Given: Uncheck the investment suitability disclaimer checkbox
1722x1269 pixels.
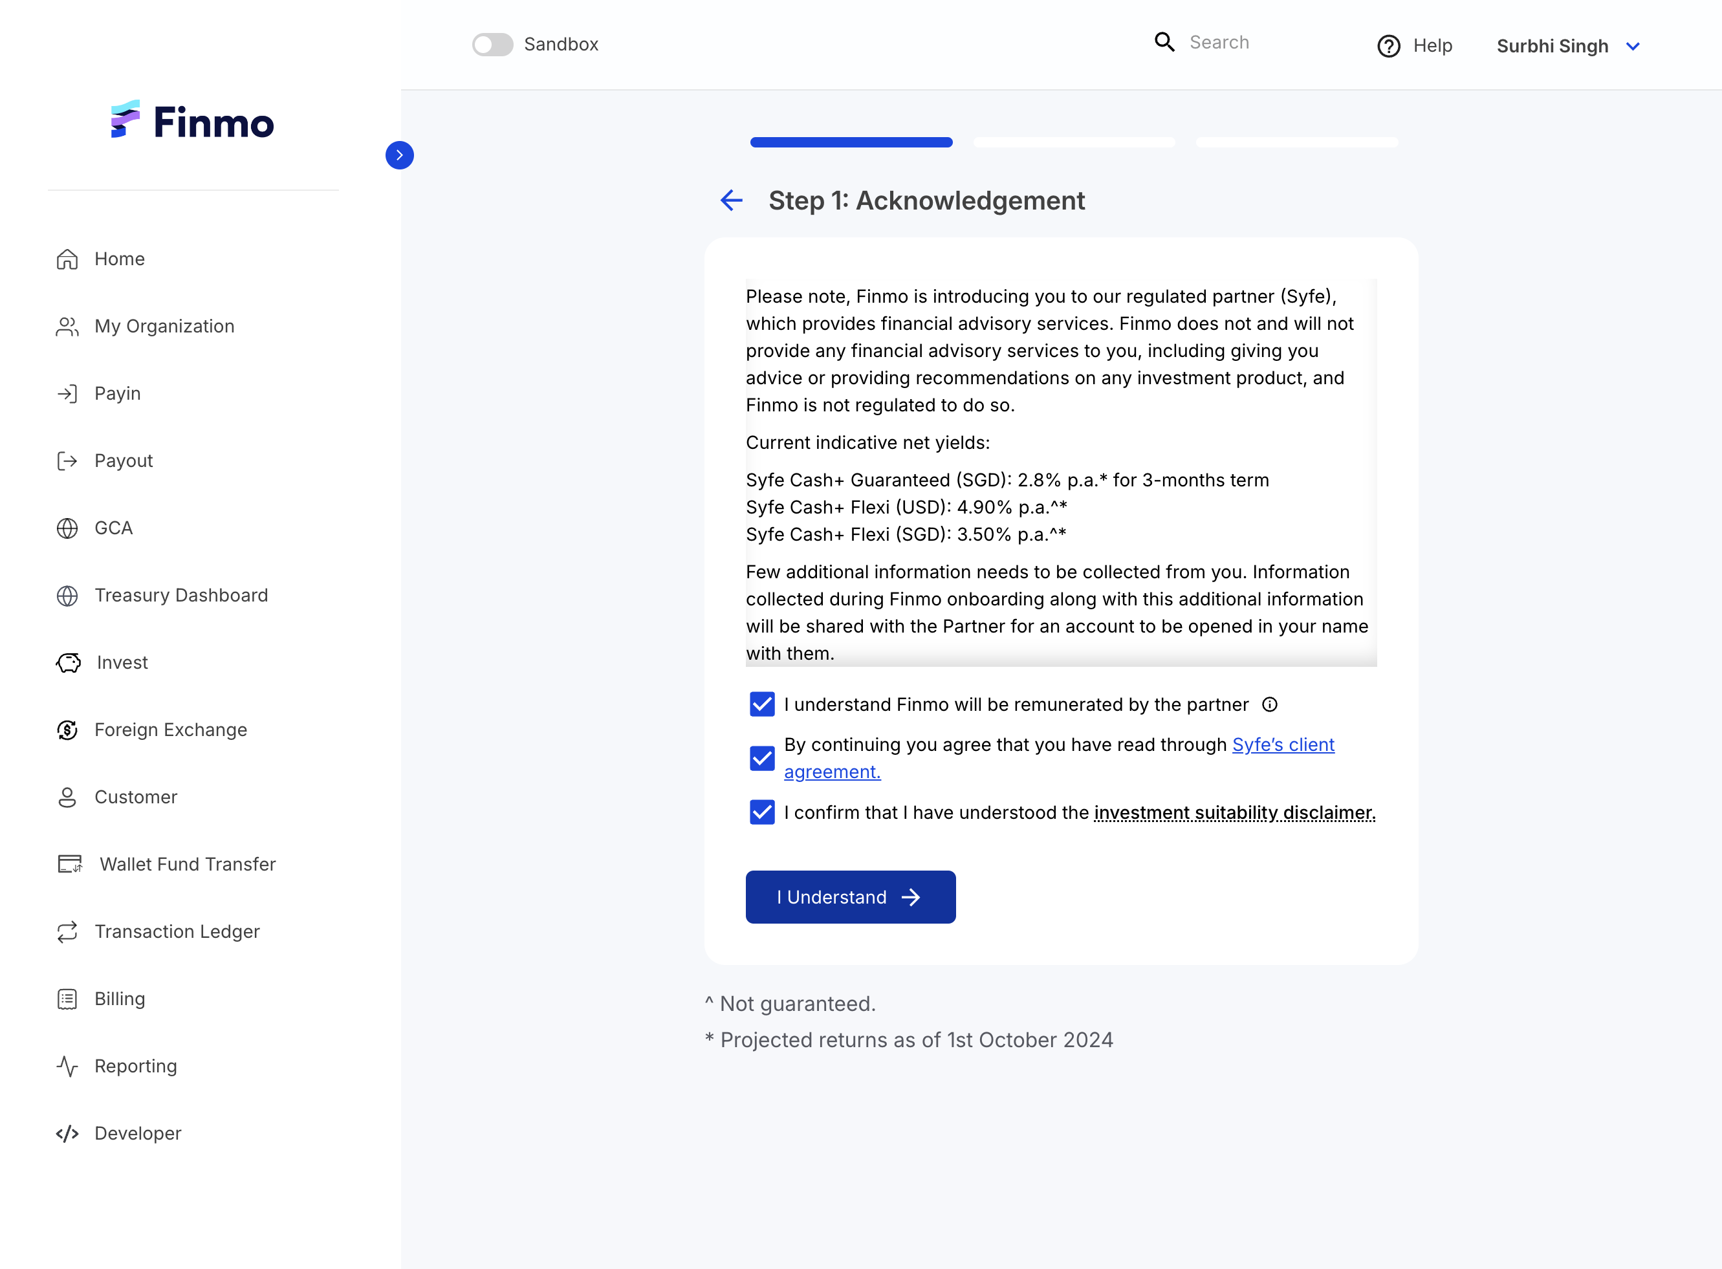Looking at the screenshot, I should [762, 812].
